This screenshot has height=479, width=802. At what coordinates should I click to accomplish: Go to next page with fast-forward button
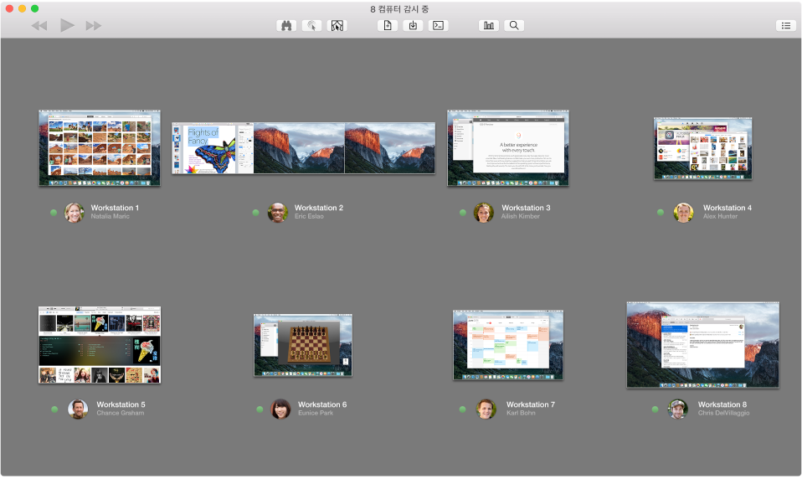pyautogui.click(x=93, y=26)
